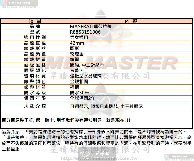Select the 品牌 row label
194x161 pixels.
pos(35,26)
